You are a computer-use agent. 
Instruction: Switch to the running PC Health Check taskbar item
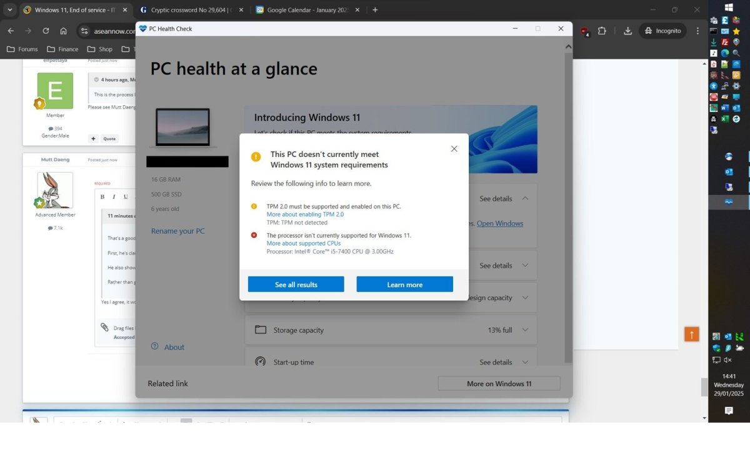coord(729,201)
